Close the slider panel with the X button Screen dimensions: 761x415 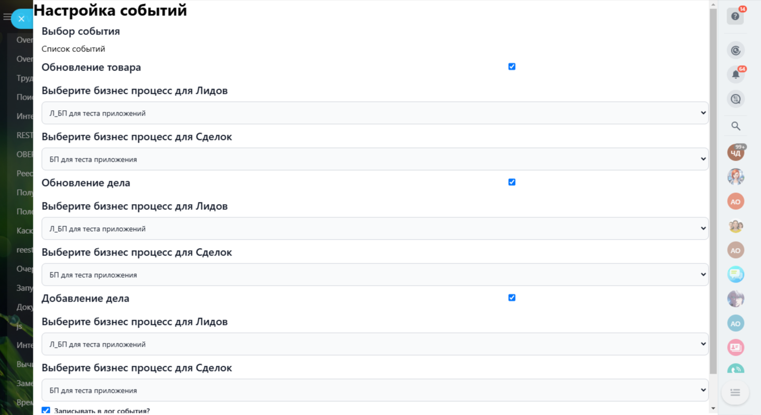[21, 19]
